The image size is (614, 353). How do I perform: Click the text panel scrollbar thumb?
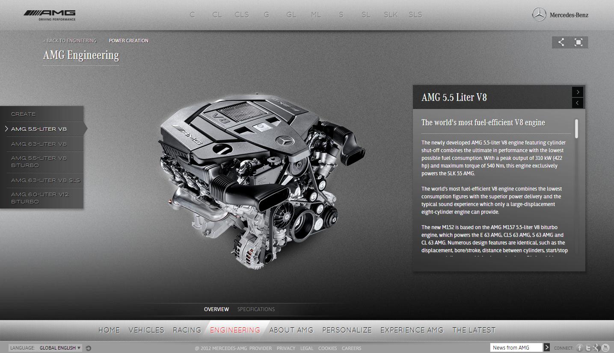point(577,129)
